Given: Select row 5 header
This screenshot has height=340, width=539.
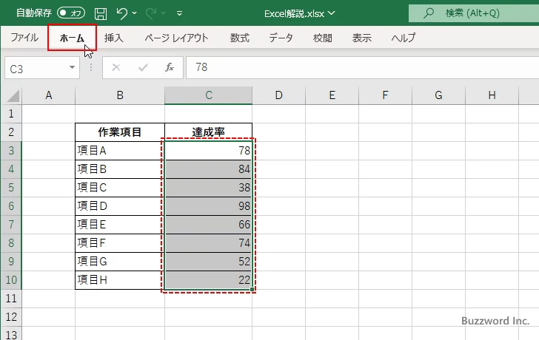Looking at the screenshot, I should click(11, 188).
